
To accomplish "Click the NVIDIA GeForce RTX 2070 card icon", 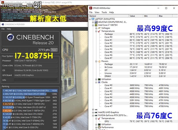I will click(96, 115).
